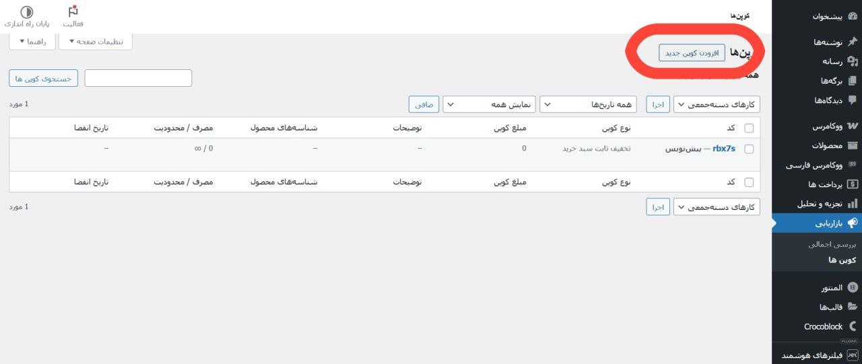The width and height of the screenshot is (862, 364).
Task: Open the Coupons (کوپن ها) submenu item
Action: point(842,260)
